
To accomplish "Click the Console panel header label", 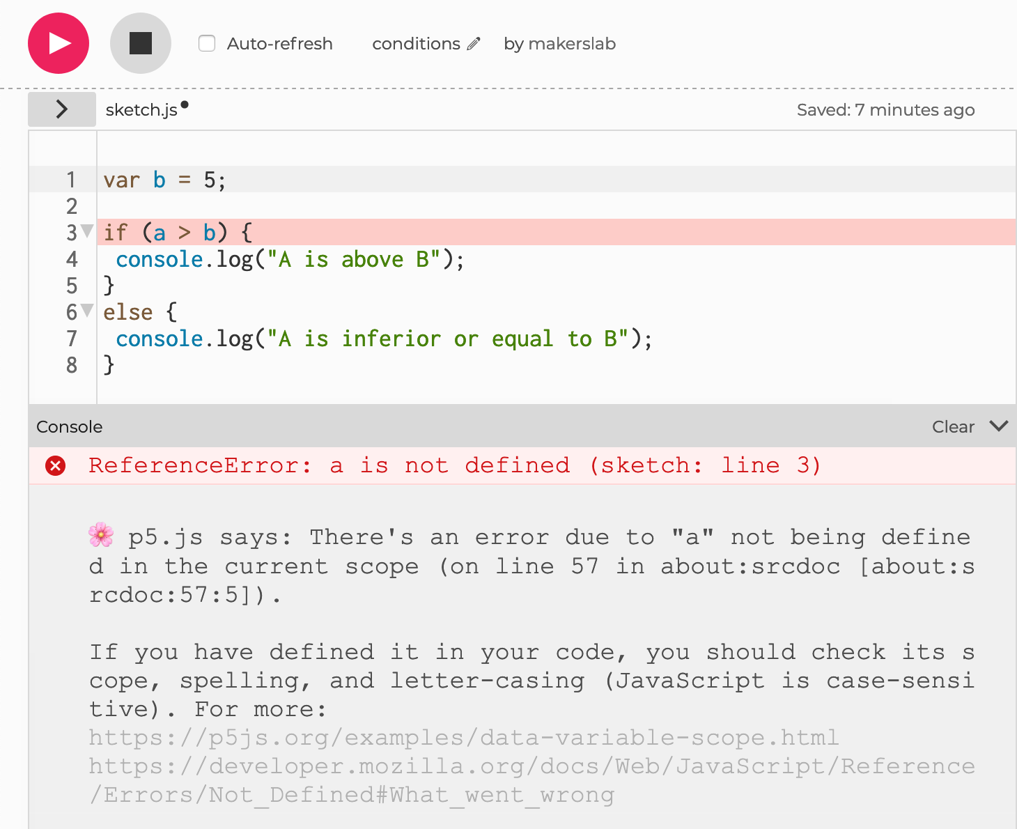I will click(x=70, y=427).
